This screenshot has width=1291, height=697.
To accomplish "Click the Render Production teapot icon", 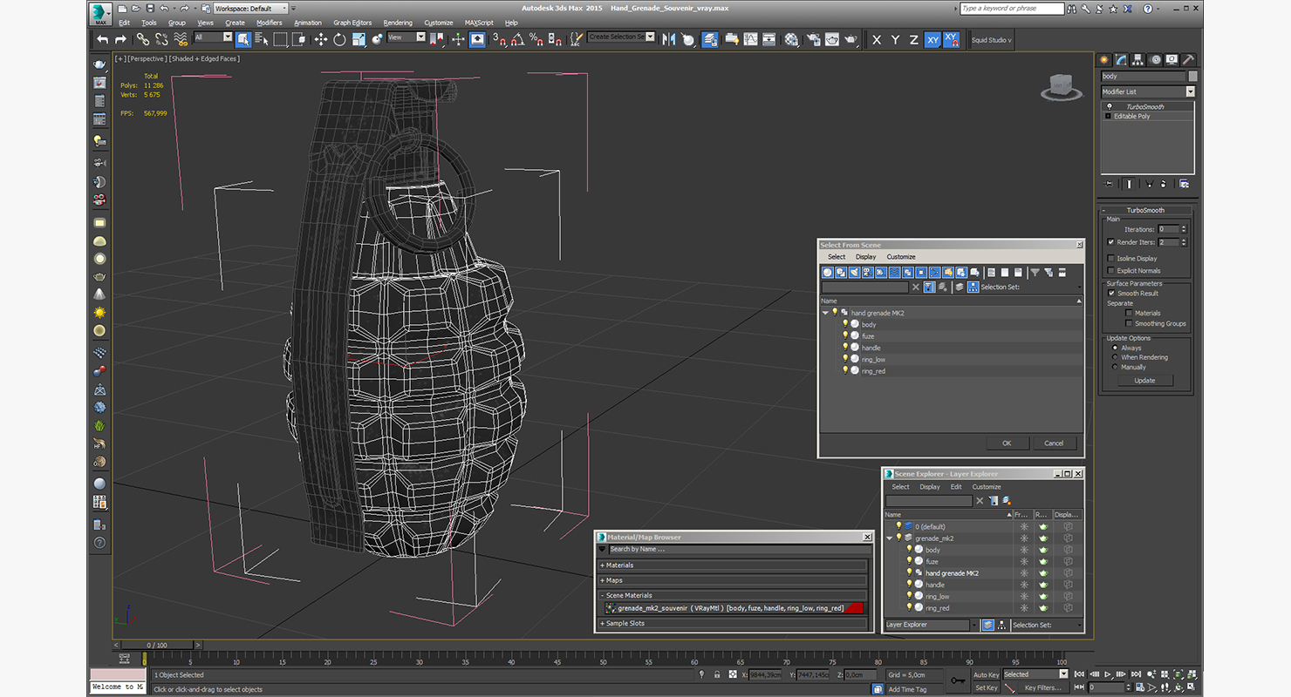I will tap(850, 39).
